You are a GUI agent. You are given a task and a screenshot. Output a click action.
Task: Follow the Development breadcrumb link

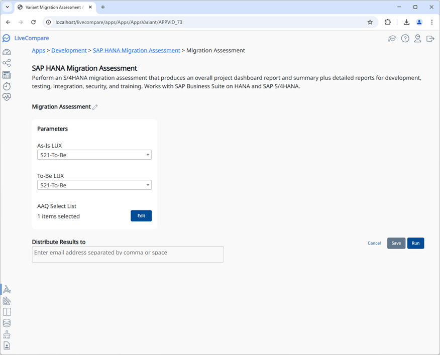point(69,51)
